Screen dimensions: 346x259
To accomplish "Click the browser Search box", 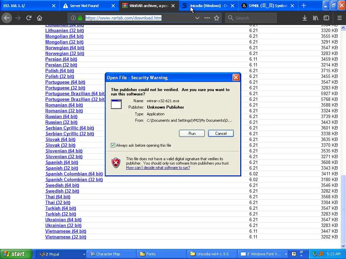I will pyautogui.click(x=251, y=18).
